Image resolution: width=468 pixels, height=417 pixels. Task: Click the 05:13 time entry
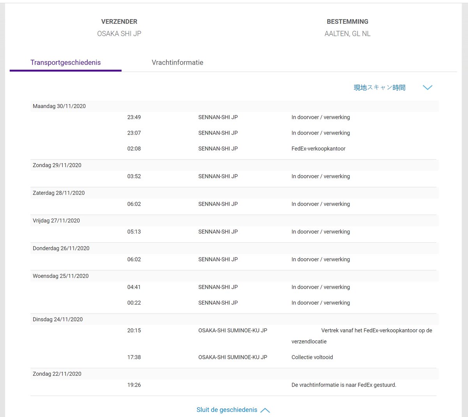(x=134, y=231)
